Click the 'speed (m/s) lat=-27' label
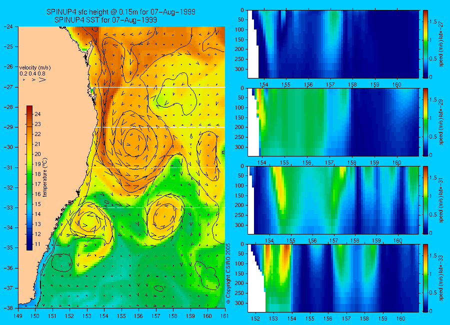The height and width of the screenshot is (325, 450). [441, 44]
